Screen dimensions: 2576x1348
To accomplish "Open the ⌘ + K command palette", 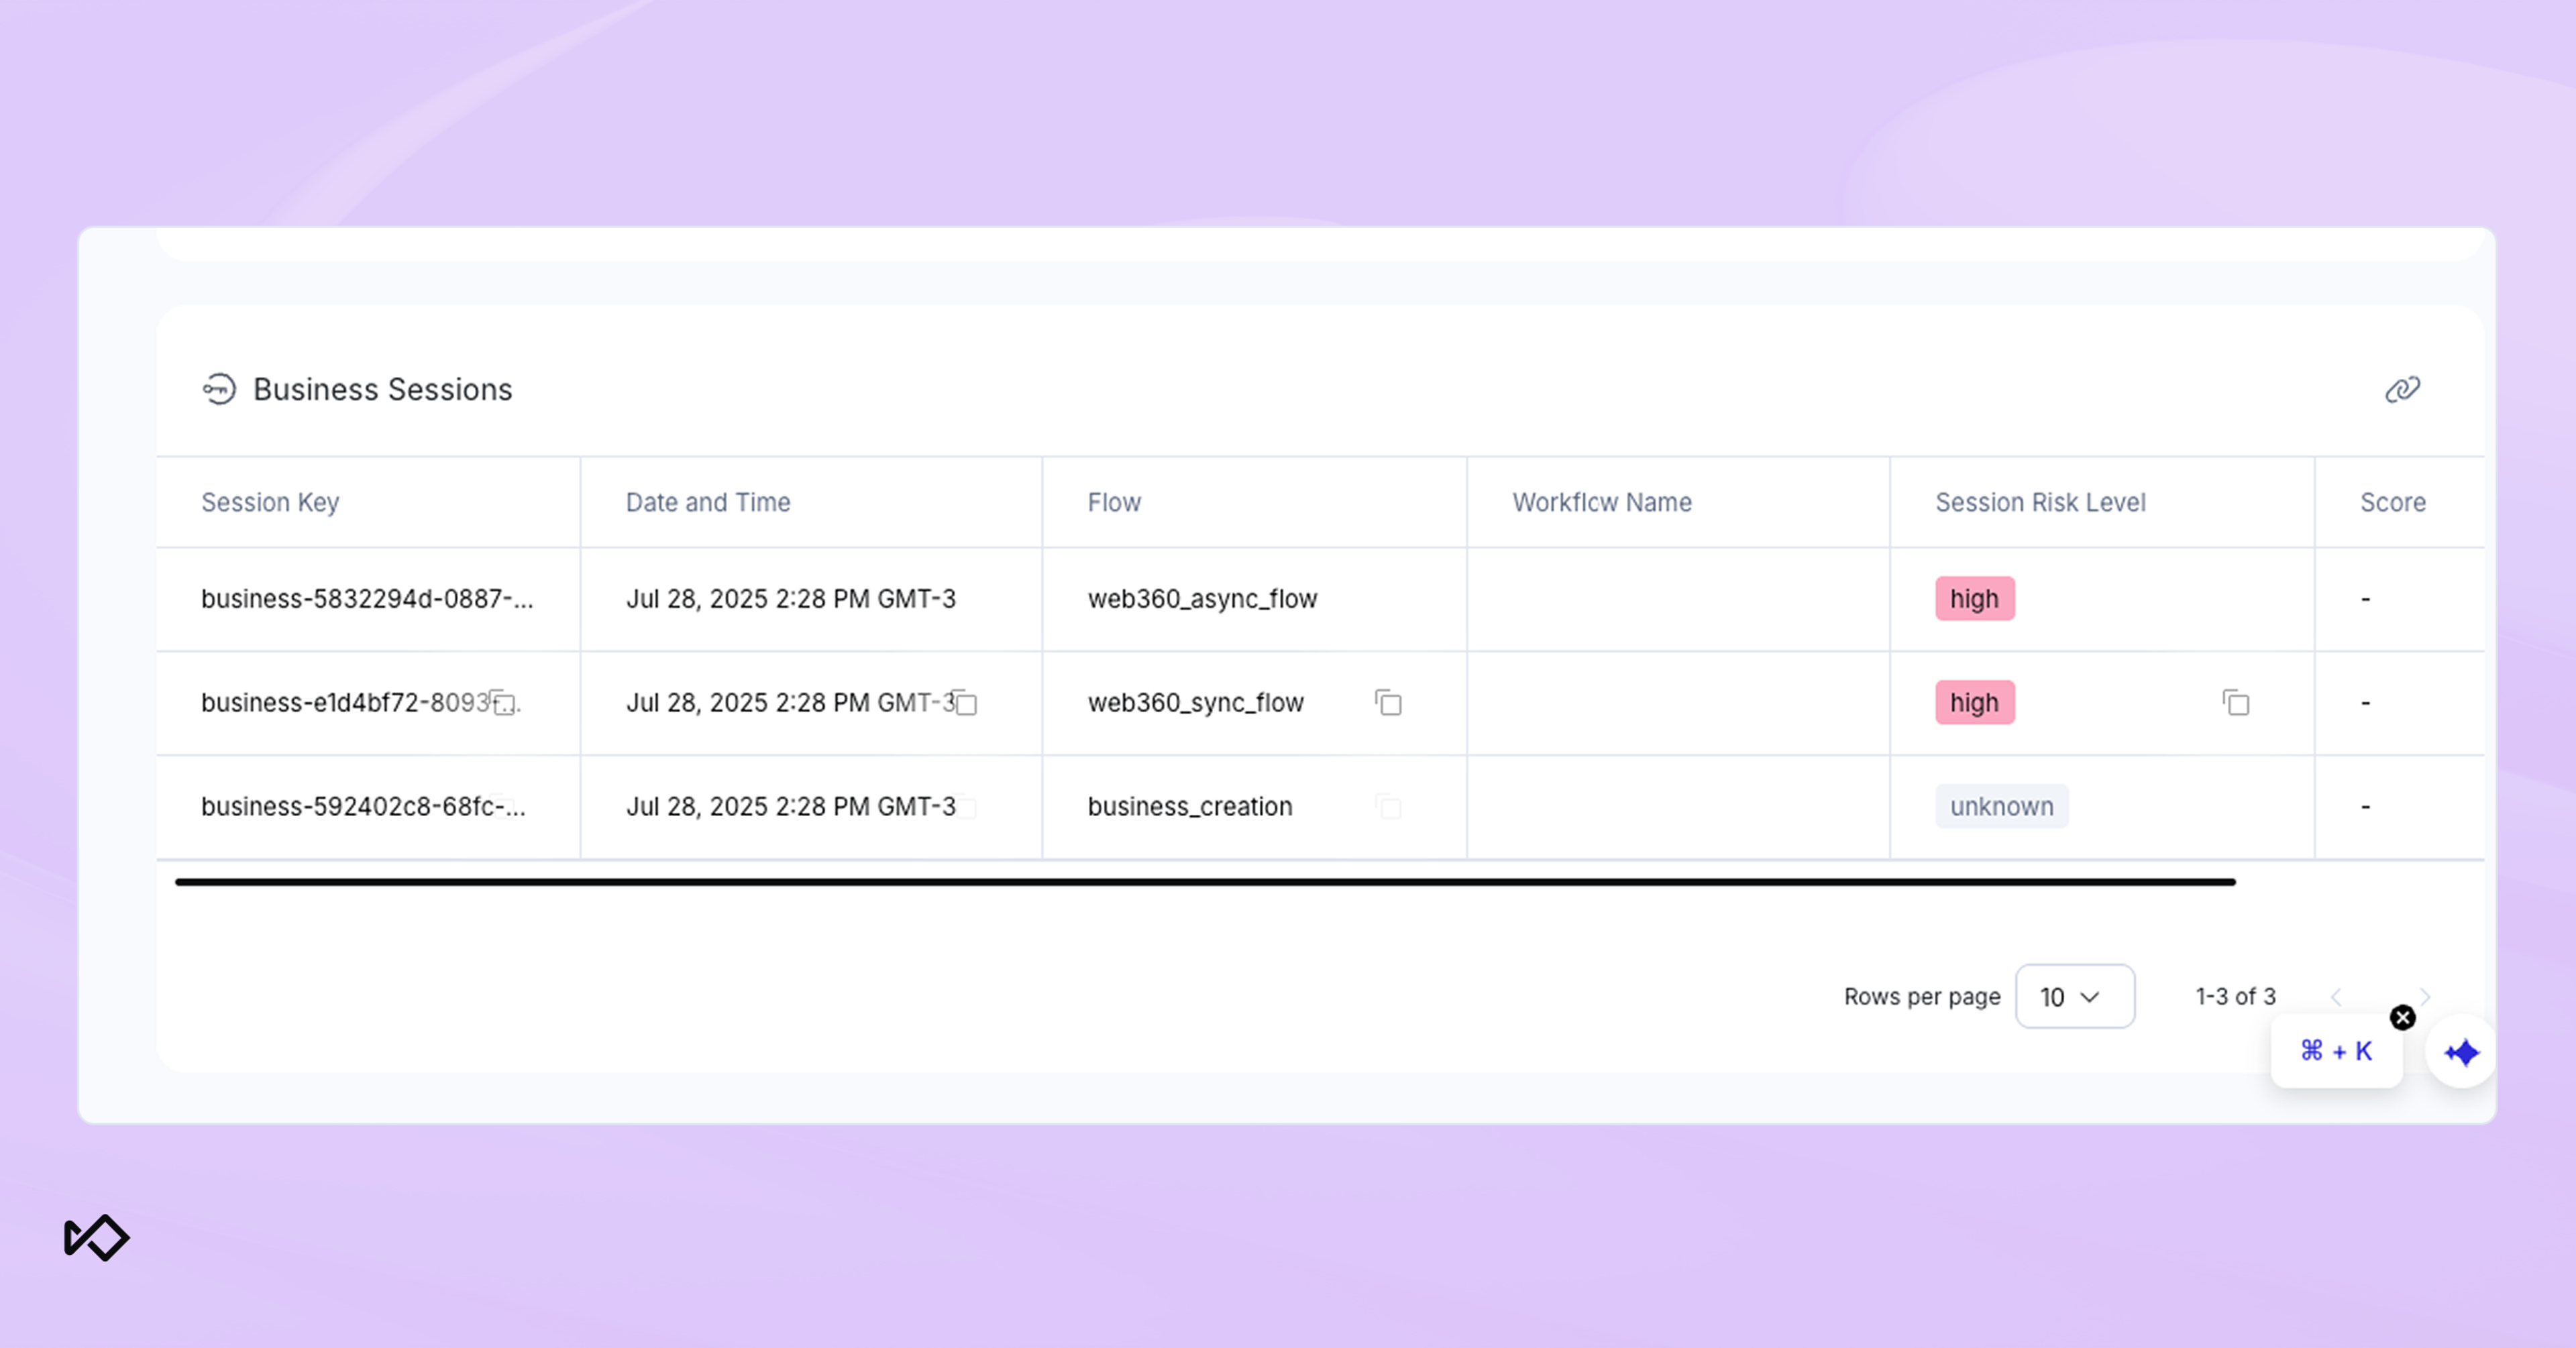I will [x=2336, y=1051].
